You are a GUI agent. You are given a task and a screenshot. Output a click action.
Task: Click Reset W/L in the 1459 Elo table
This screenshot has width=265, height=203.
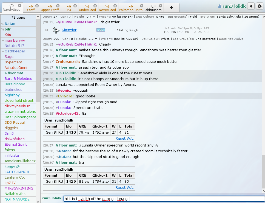tap(124, 187)
